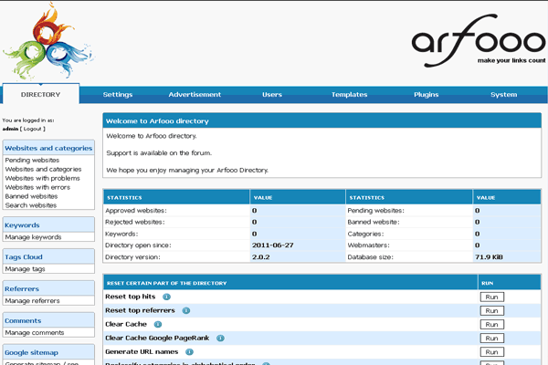Click the info icon beside Generate URL names
548x365 pixels.
(189, 351)
